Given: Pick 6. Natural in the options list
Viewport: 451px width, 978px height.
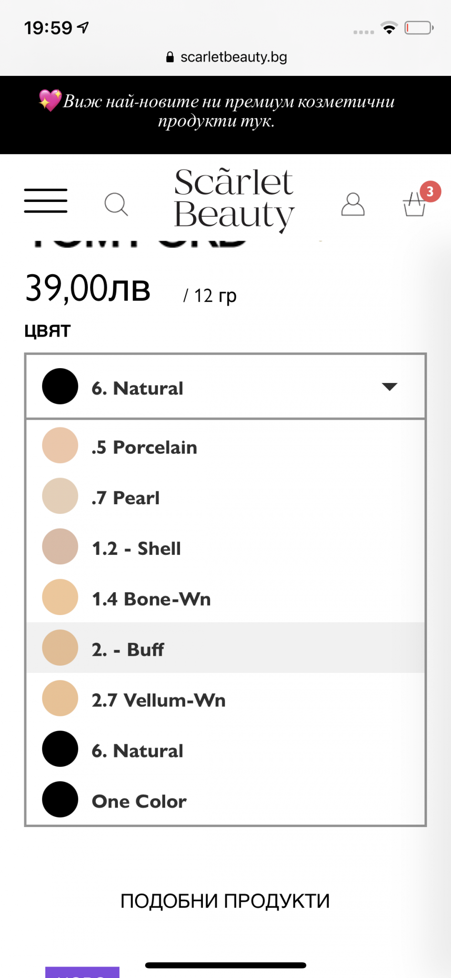Looking at the screenshot, I should coord(225,750).
